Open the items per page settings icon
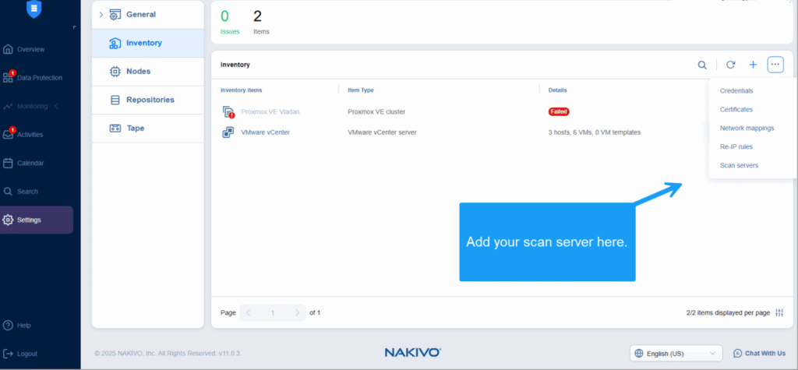 click(x=779, y=313)
